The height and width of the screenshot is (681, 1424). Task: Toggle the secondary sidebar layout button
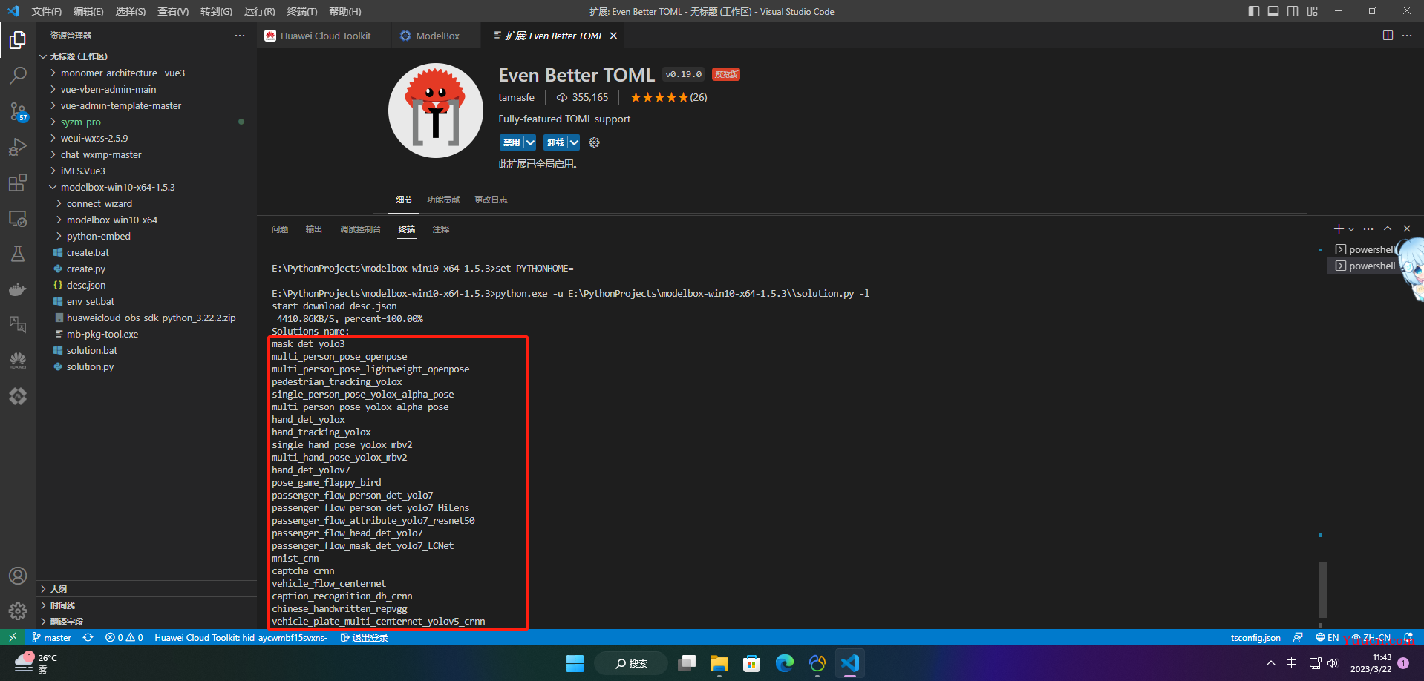[1293, 11]
